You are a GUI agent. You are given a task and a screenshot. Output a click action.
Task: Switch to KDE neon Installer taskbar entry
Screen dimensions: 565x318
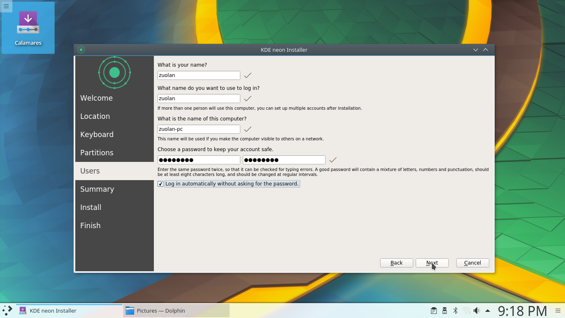69,311
